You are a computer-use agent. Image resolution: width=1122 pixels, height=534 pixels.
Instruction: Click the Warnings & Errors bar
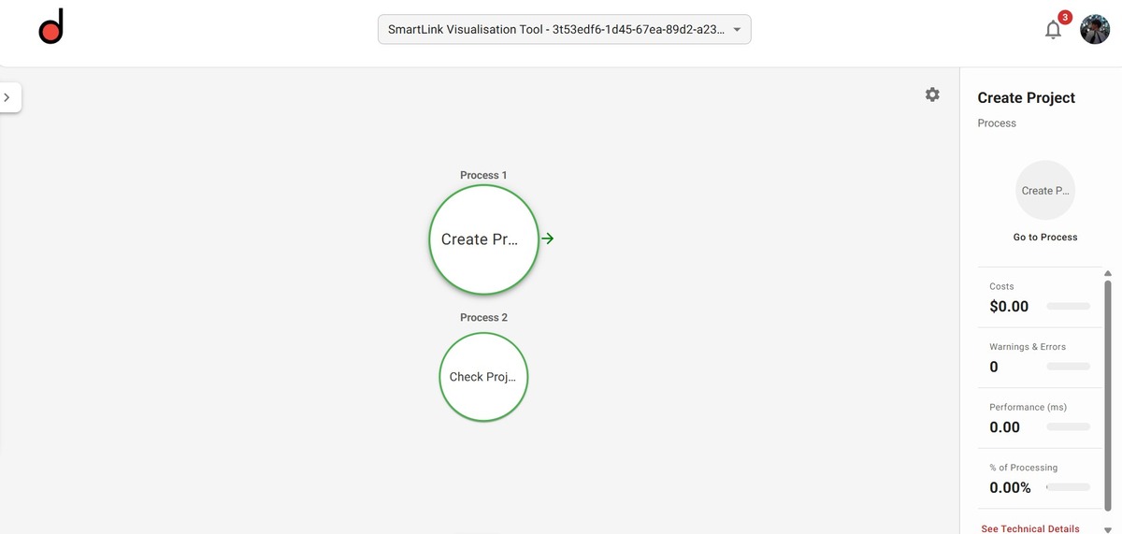coord(1069,367)
